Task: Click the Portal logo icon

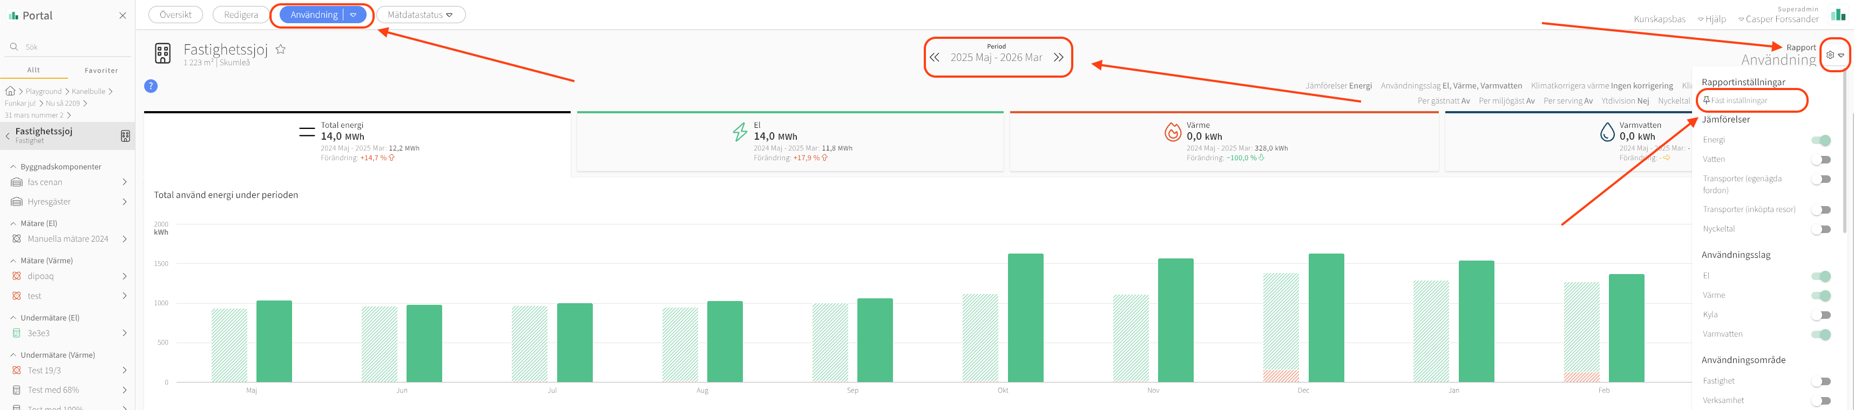Action: pos(13,15)
